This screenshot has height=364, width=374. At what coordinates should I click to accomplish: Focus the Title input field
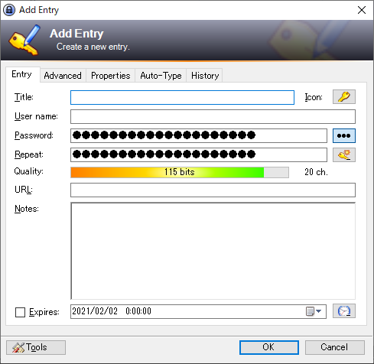point(182,97)
